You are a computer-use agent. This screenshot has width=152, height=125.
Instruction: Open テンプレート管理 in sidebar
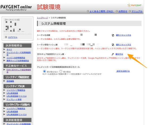(14, 99)
